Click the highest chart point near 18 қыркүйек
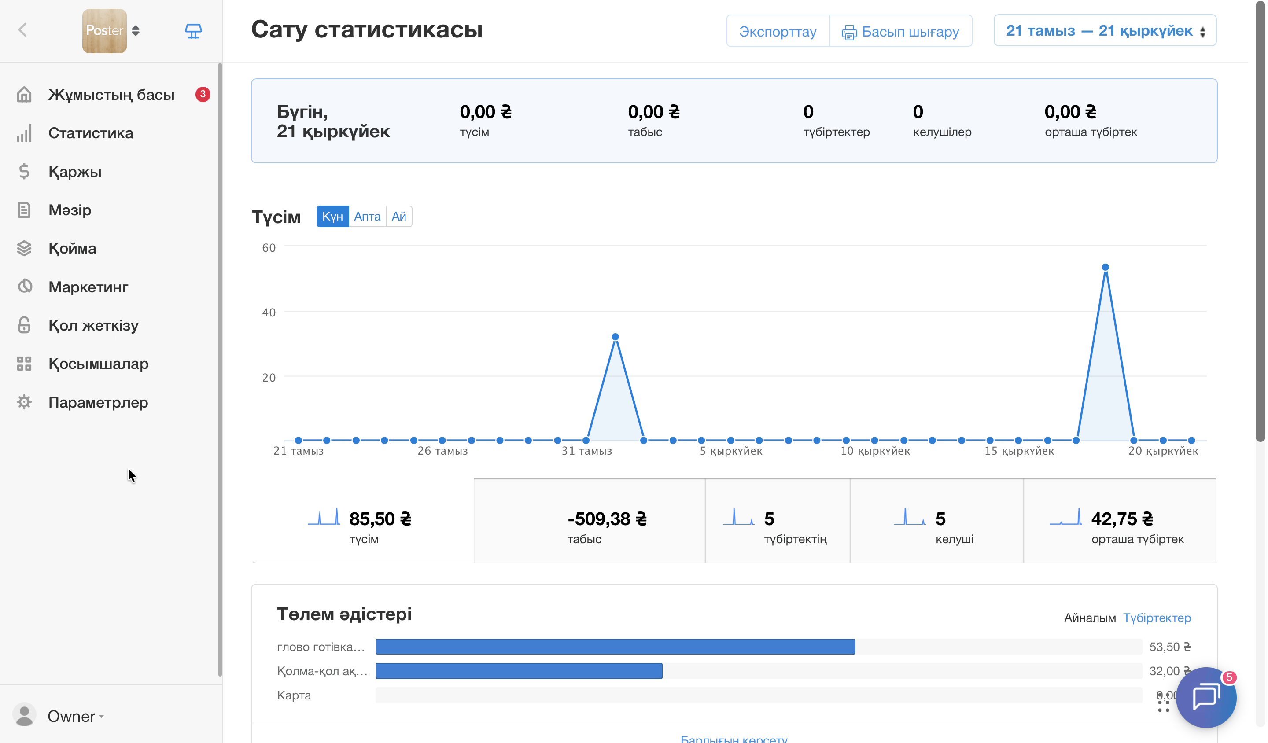This screenshot has width=1268, height=743. 1105,267
